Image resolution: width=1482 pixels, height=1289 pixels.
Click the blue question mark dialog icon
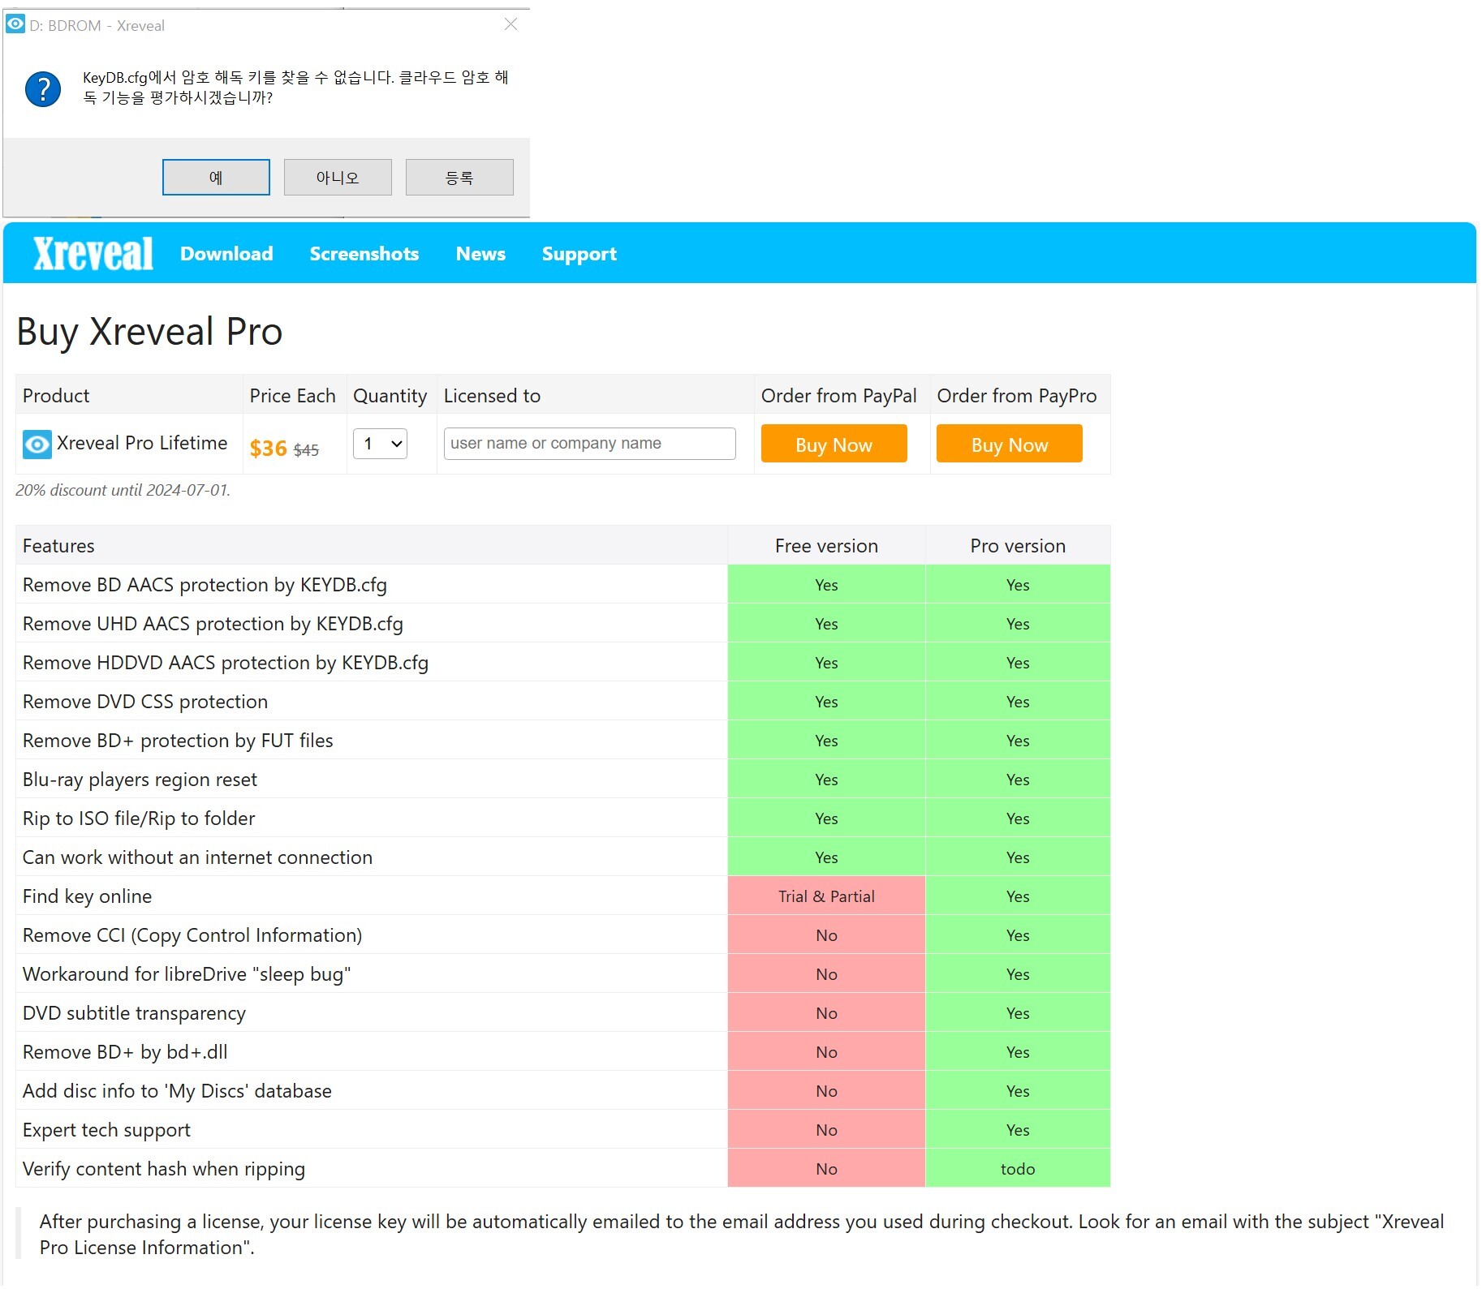coord(43,89)
